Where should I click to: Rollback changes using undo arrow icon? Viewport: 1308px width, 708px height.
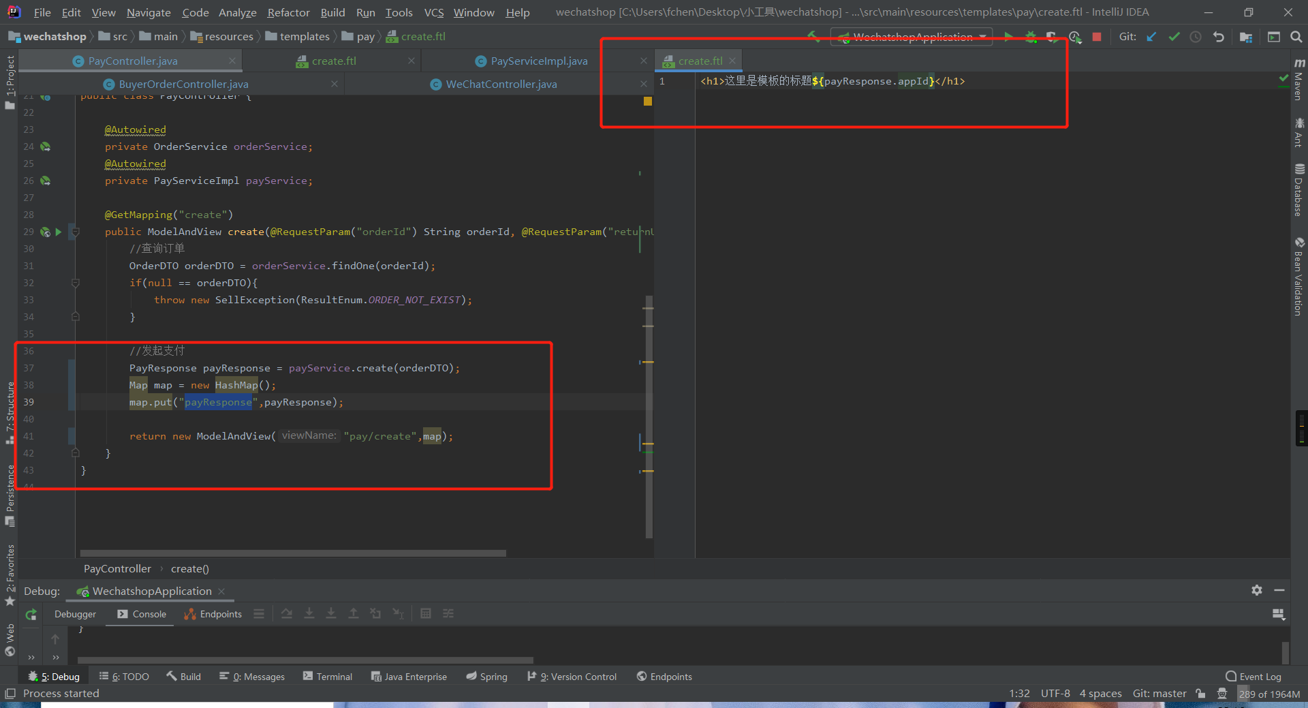click(1219, 37)
